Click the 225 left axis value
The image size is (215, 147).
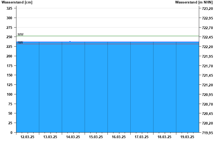click(9, 47)
